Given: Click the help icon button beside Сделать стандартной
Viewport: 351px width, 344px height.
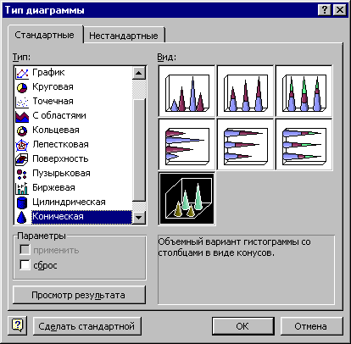Looking at the screenshot, I should tap(18, 326).
